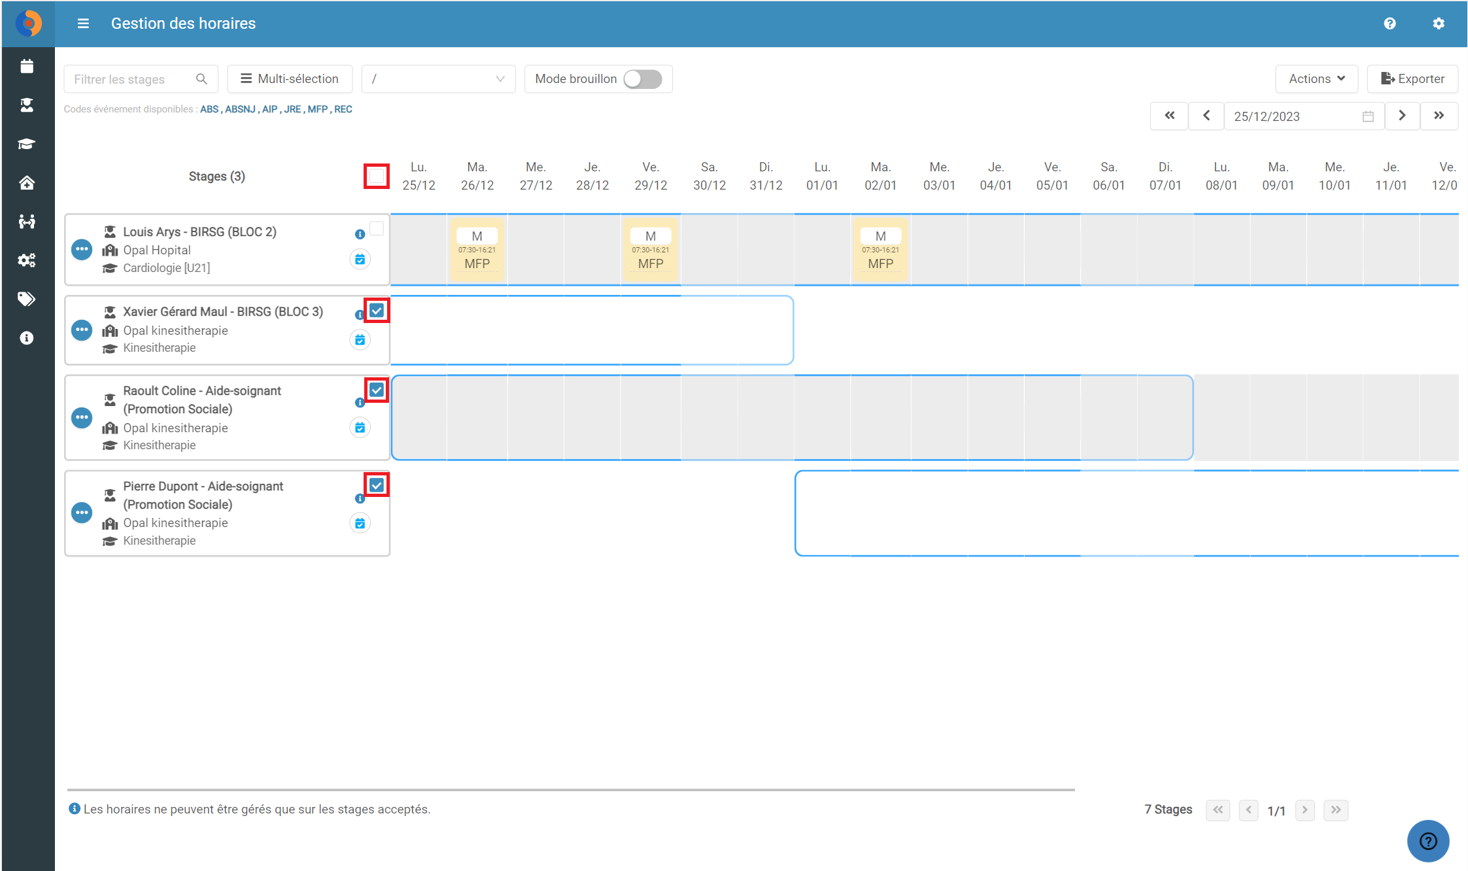Viewport: 1468px width, 871px height.
Task: Go to the last page of stages
Action: click(1336, 810)
